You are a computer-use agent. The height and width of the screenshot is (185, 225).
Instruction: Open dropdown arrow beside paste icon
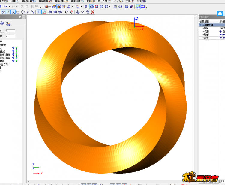(40, 7)
